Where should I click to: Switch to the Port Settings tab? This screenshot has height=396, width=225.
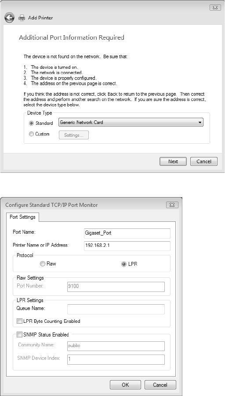click(x=22, y=217)
